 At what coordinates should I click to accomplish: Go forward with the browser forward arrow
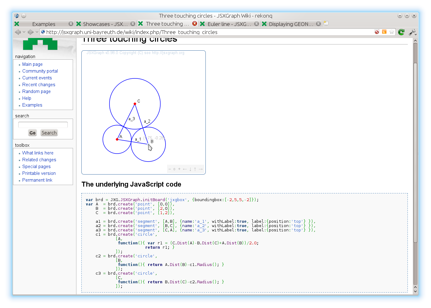point(30,32)
